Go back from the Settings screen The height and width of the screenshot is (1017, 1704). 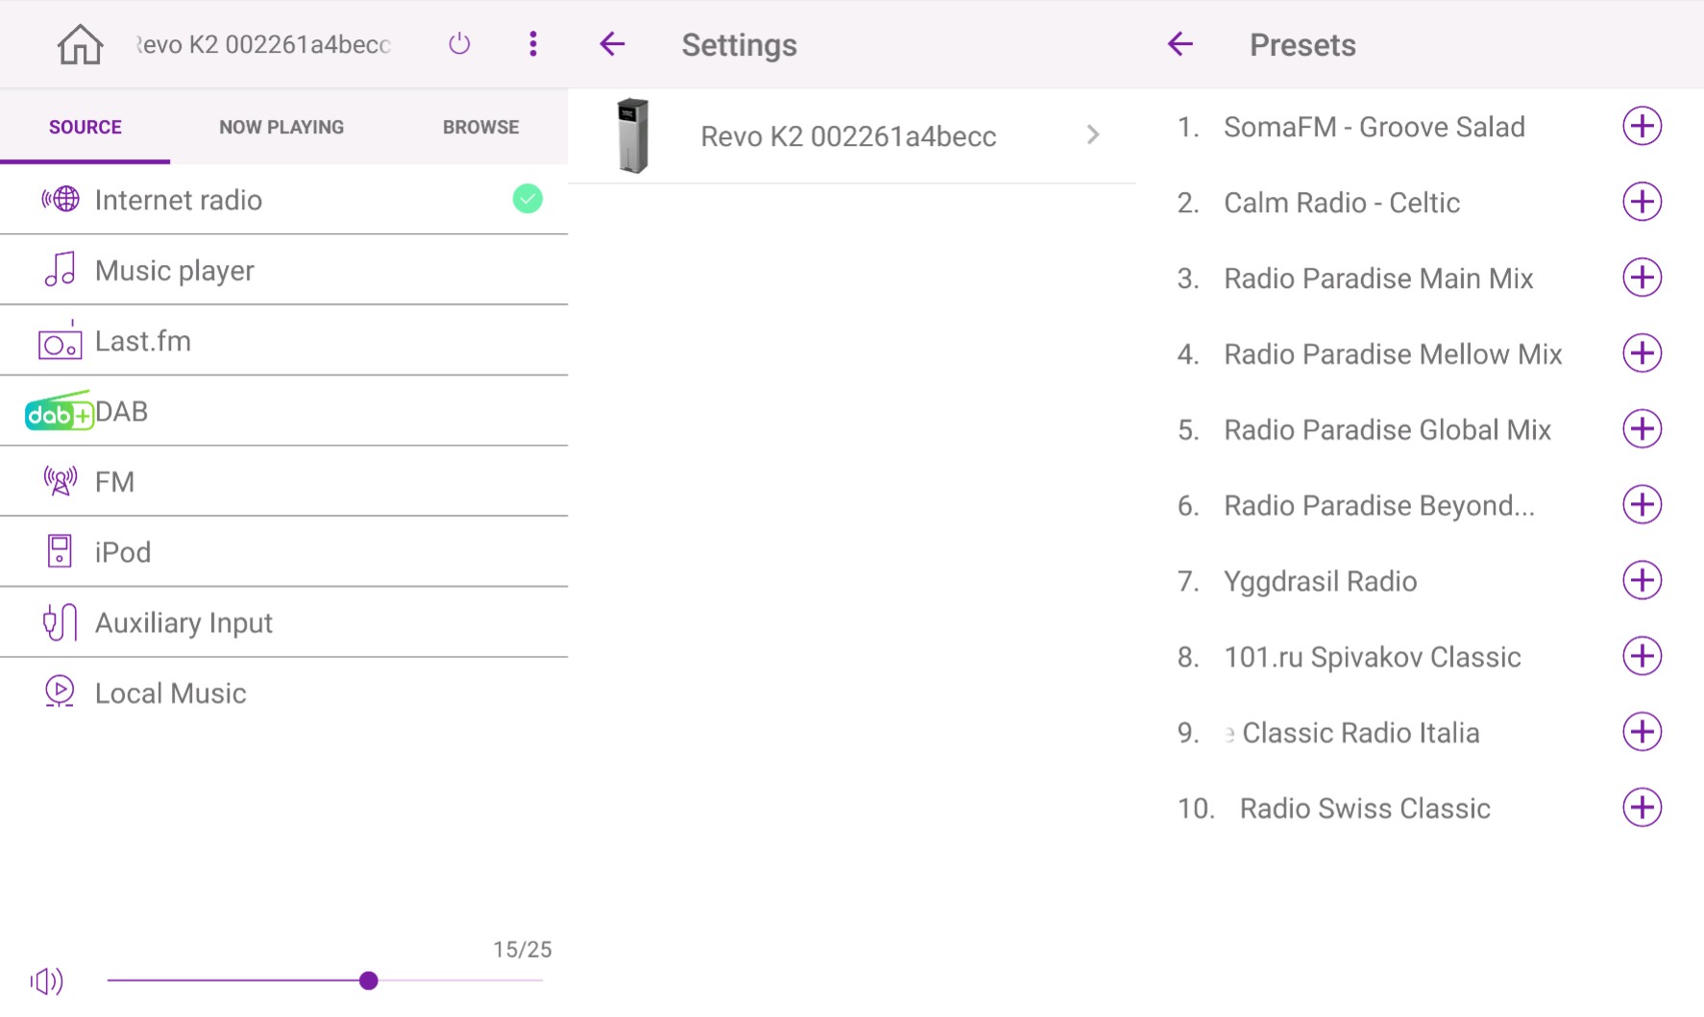click(612, 44)
